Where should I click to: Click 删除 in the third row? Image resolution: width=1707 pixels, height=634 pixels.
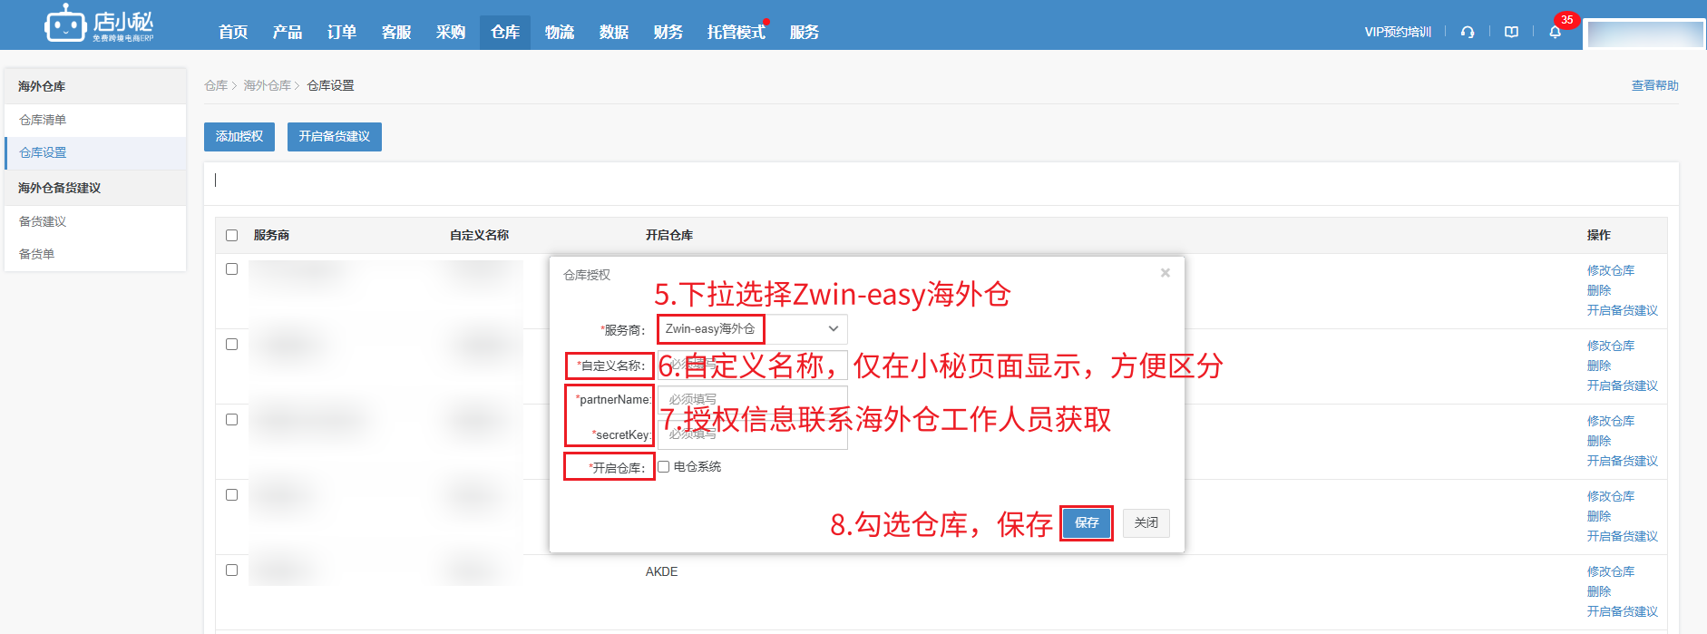tap(1599, 441)
